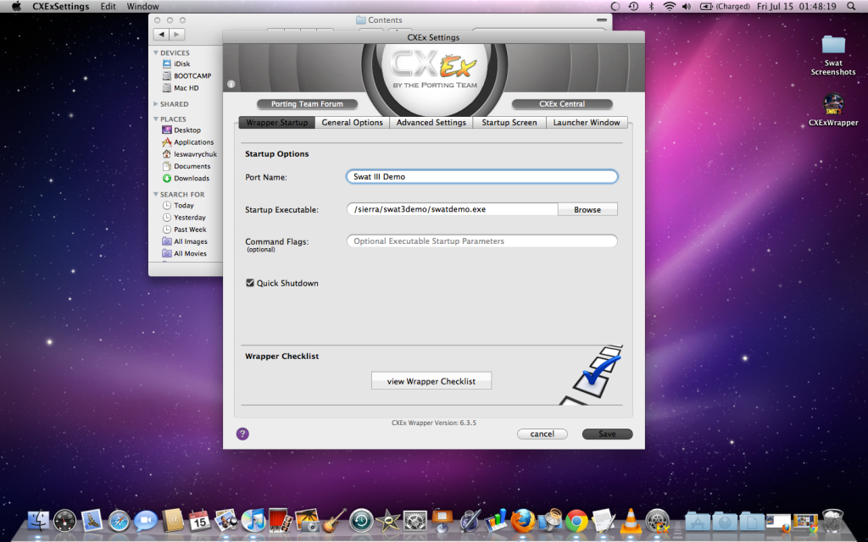Click the CXEx Central button
Image resolution: width=868 pixels, height=542 pixels.
562,104
